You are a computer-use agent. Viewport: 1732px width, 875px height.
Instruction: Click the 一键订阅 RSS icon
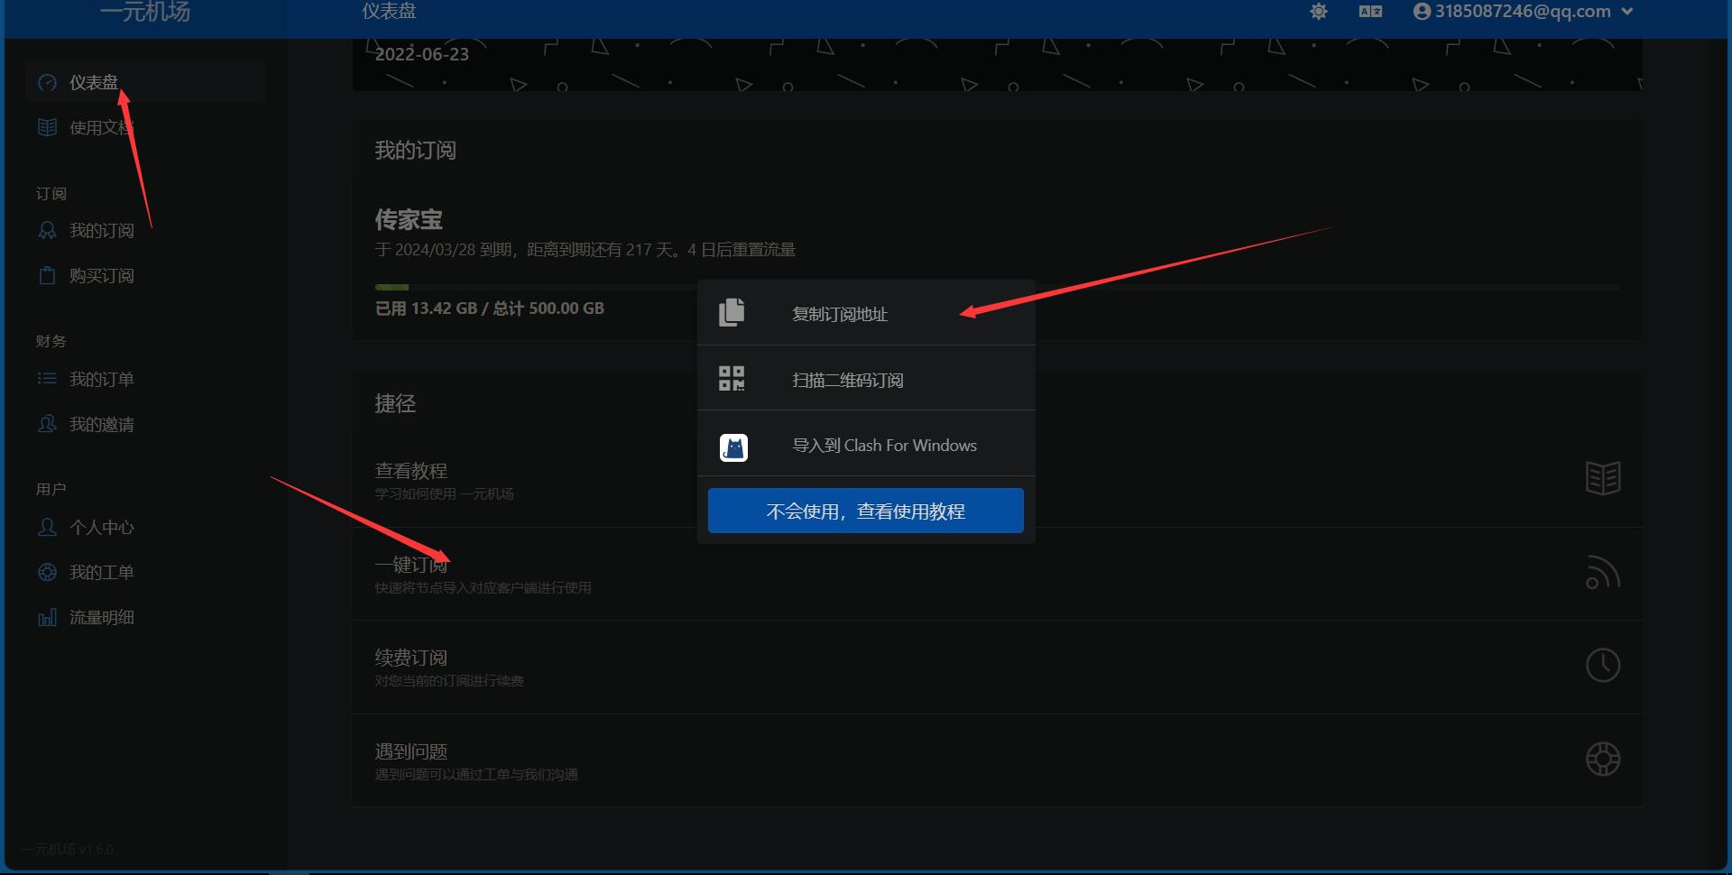click(x=1603, y=572)
